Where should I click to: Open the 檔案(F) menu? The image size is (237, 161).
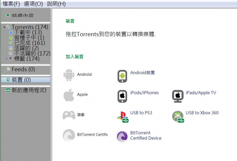[x=11, y=4]
